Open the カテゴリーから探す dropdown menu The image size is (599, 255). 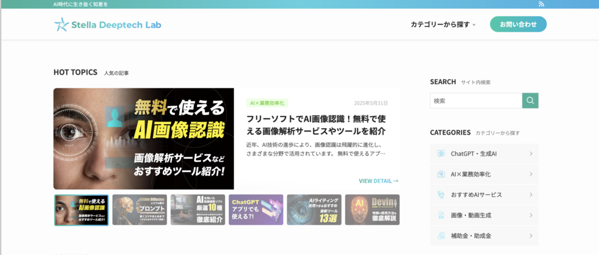tap(443, 25)
